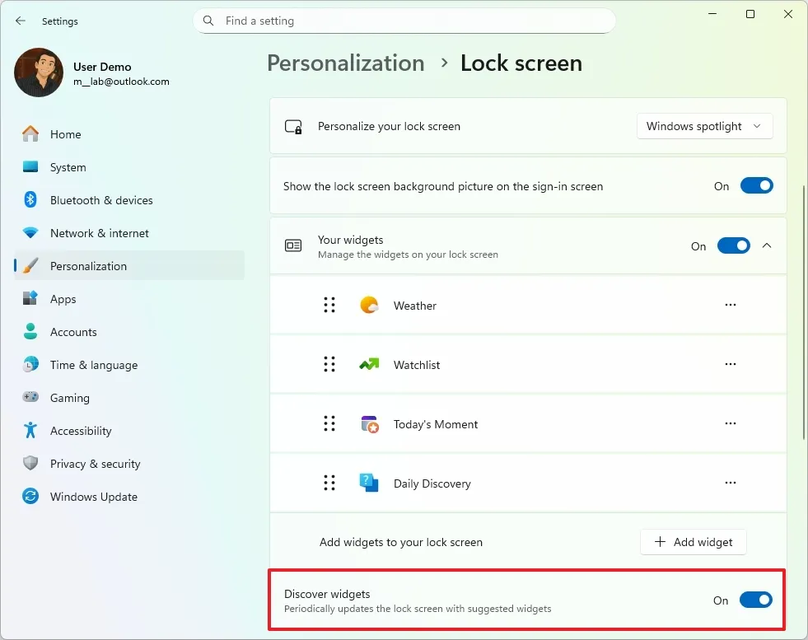Open more options for Watchlist widget
This screenshot has height=640, width=808.
pos(730,364)
